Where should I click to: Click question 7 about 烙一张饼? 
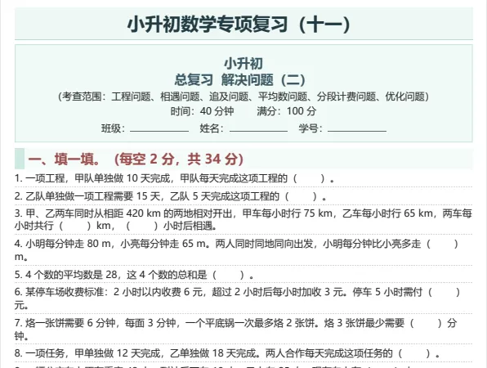coord(235,329)
